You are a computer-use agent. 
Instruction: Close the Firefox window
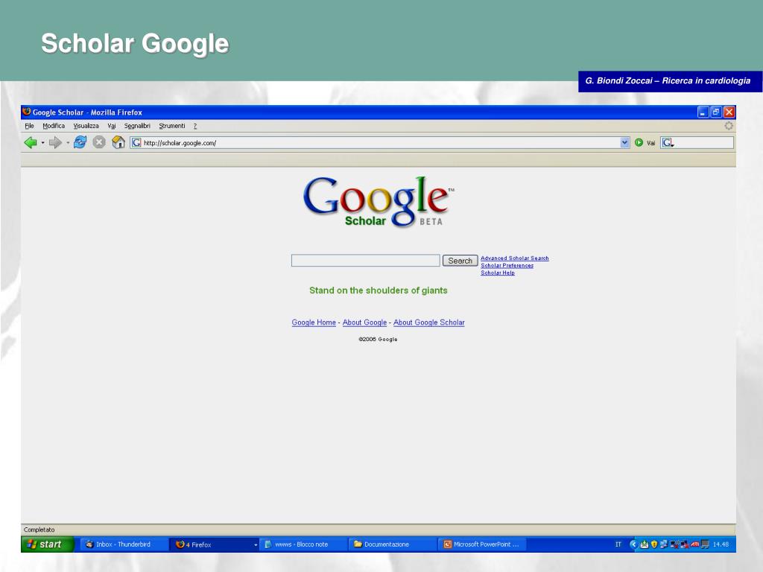click(729, 112)
